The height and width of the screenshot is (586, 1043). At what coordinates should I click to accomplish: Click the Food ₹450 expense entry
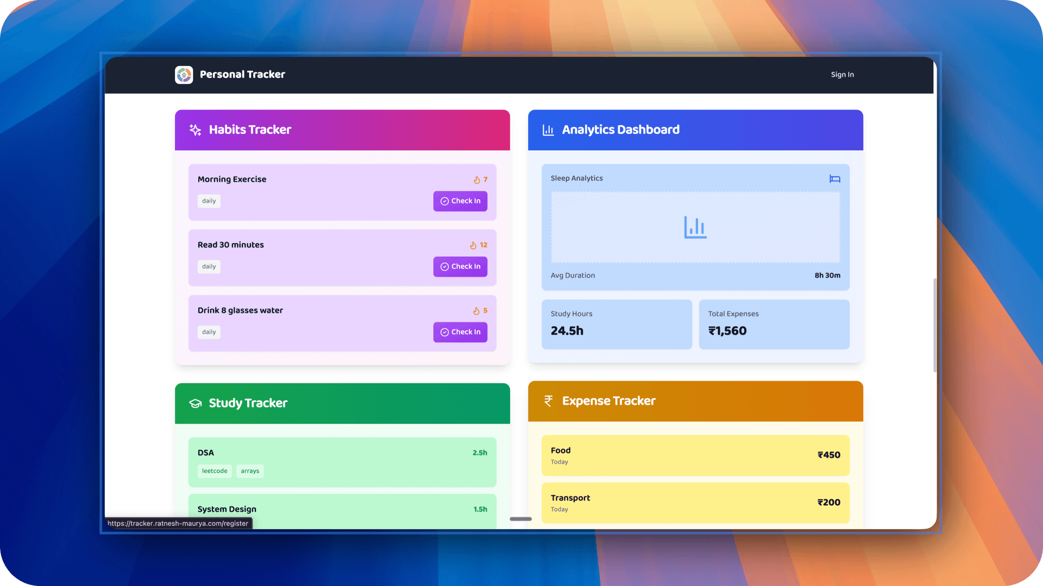695,455
